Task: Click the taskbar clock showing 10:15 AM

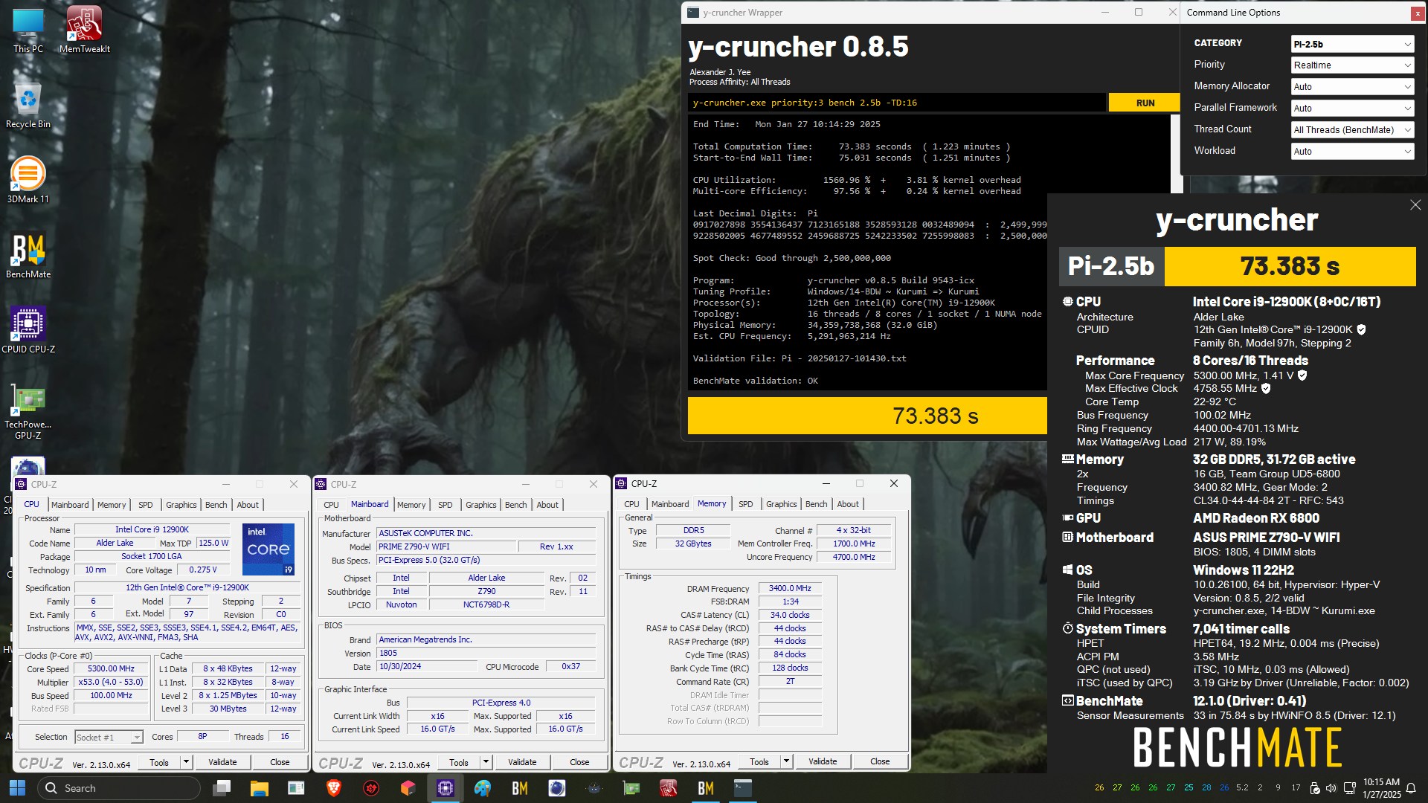Action: 1381,788
